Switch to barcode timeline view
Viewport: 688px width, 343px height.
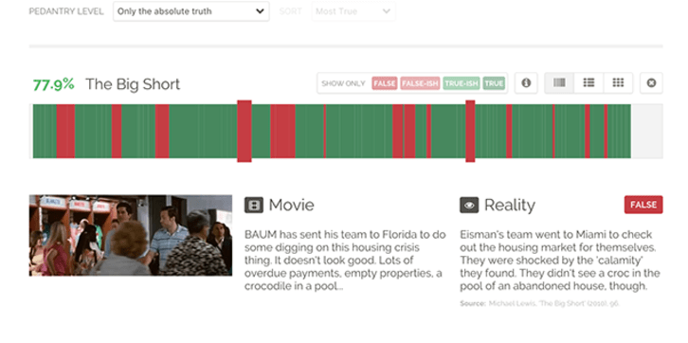tap(559, 82)
